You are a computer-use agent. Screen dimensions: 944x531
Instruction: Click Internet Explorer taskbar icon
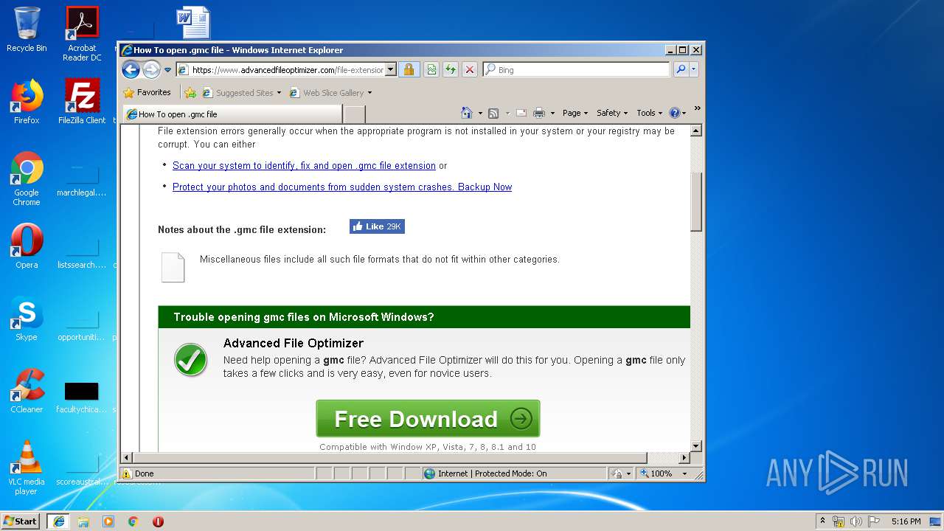pyautogui.click(x=59, y=521)
